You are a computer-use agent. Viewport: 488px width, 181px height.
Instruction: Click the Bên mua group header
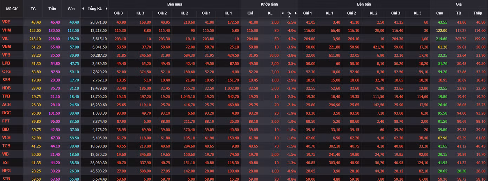[x=174, y=4]
